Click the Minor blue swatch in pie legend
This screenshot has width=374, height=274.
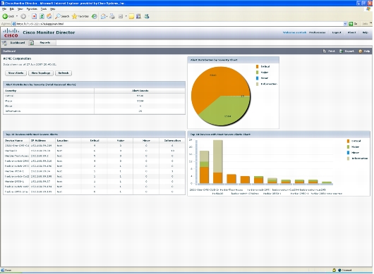coord(257,78)
